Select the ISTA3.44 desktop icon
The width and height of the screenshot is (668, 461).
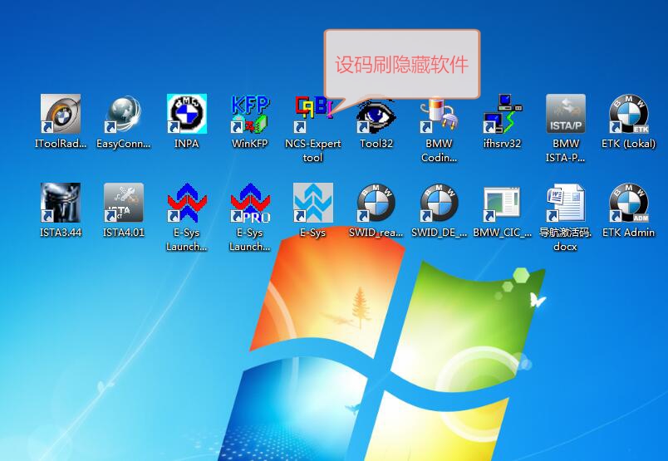(x=61, y=204)
